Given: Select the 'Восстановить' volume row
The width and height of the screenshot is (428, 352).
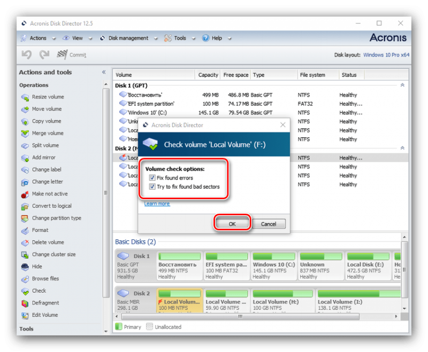Looking at the screenshot, I should tap(261, 95).
